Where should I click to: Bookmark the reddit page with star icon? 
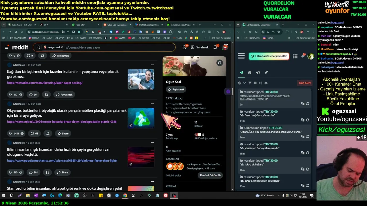coord(79,32)
